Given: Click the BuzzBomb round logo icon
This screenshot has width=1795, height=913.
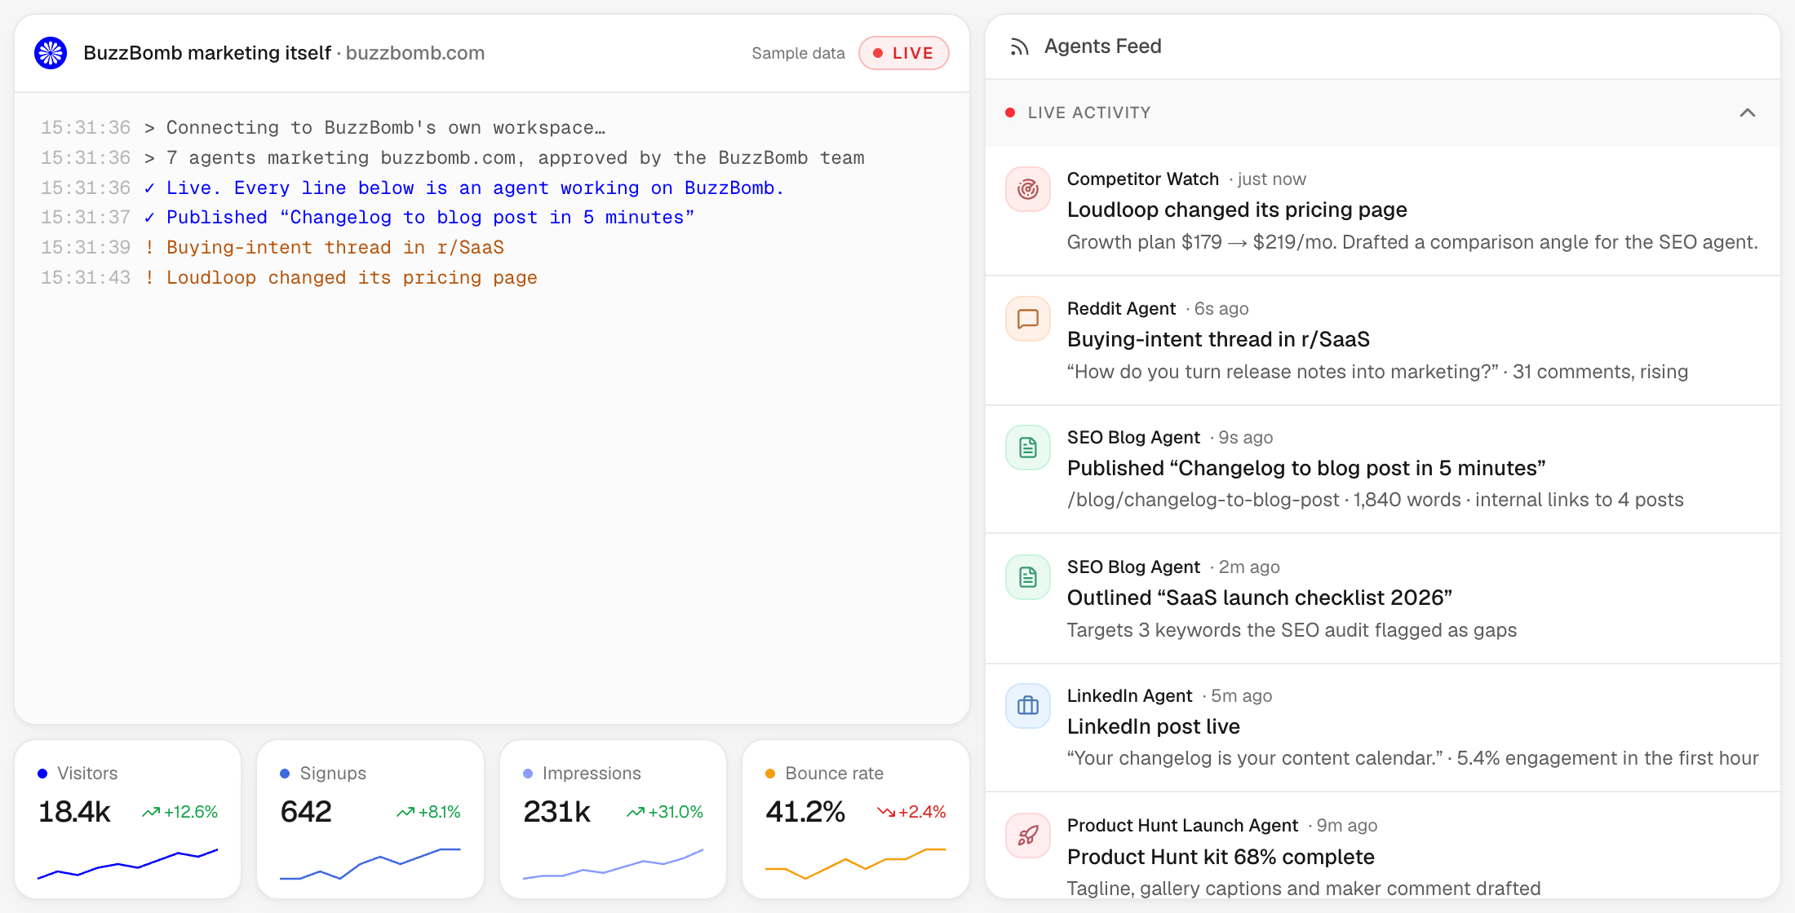Looking at the screenshot, I should 51,53.
